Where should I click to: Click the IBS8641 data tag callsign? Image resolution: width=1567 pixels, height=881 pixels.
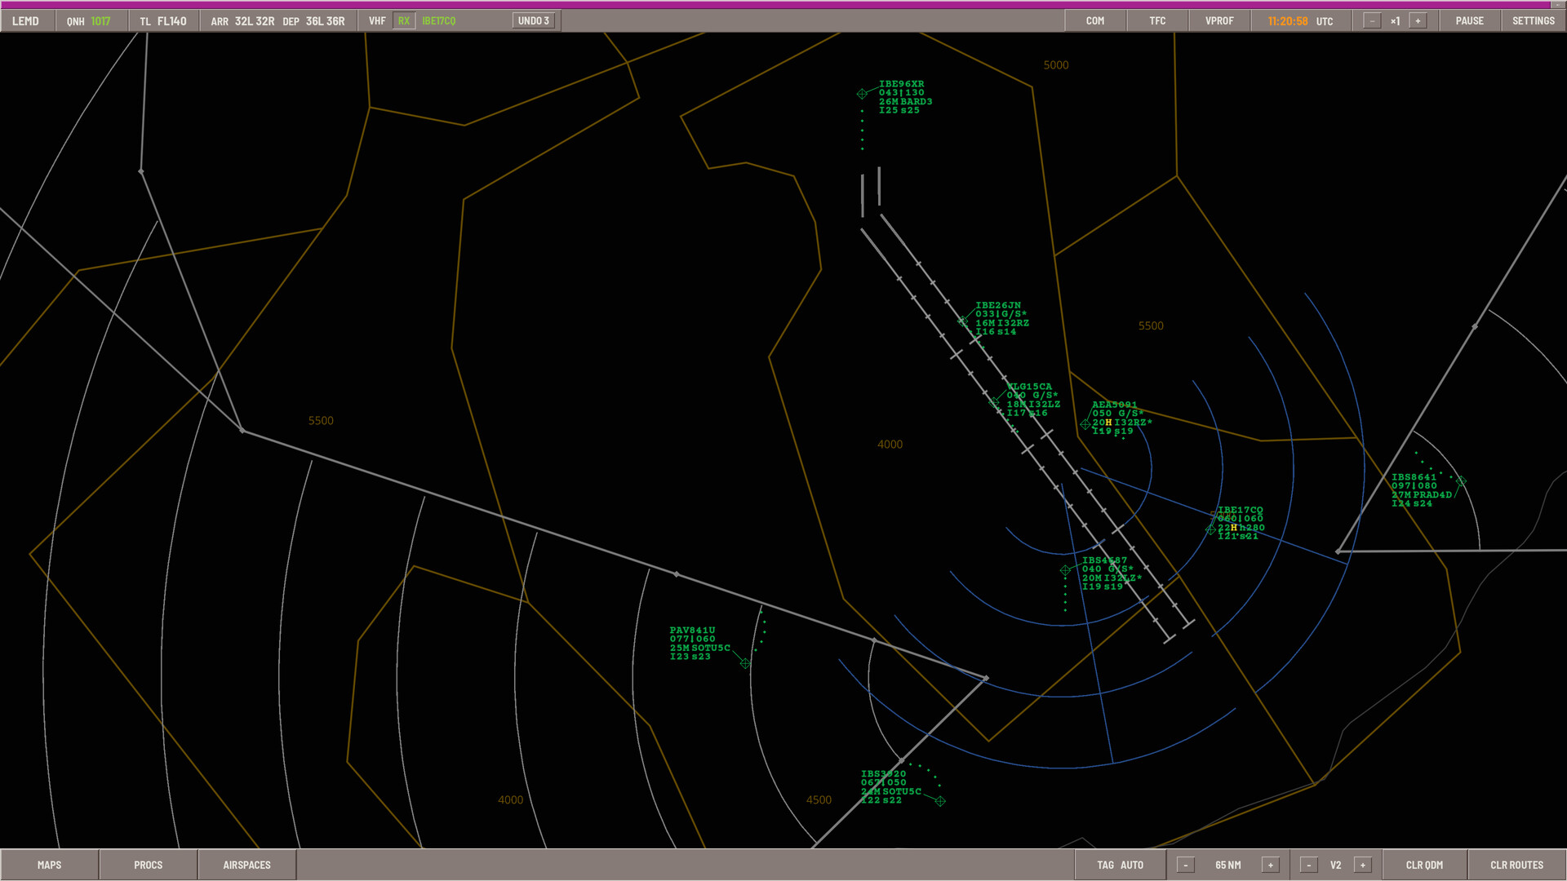(1414, 477)
